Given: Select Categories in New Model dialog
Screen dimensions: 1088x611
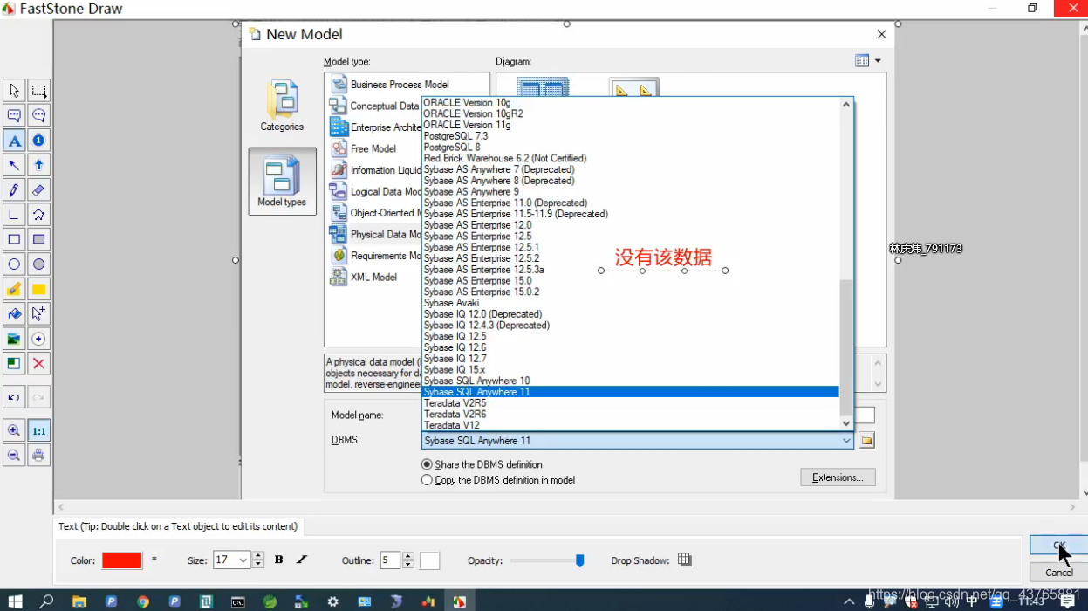Looking at the screenshot, I should pos(282,106).
